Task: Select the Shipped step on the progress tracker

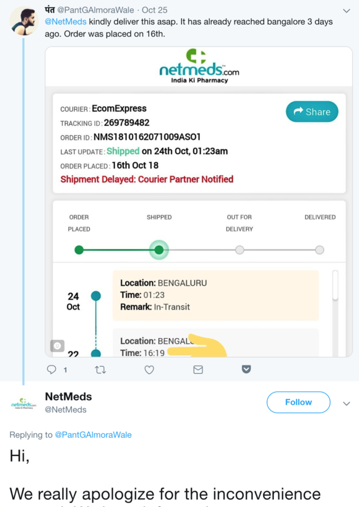Action: [159, 250]
